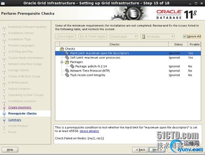Click the Fixable column header
This screenshot has width=205, height=155.
(194, 45)
